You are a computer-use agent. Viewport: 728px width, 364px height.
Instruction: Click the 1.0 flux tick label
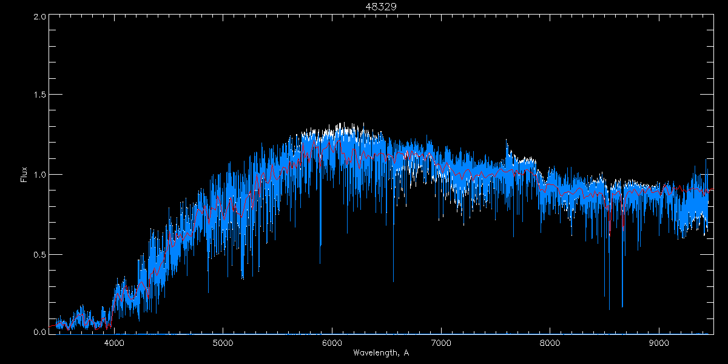(x=38, y=175)
